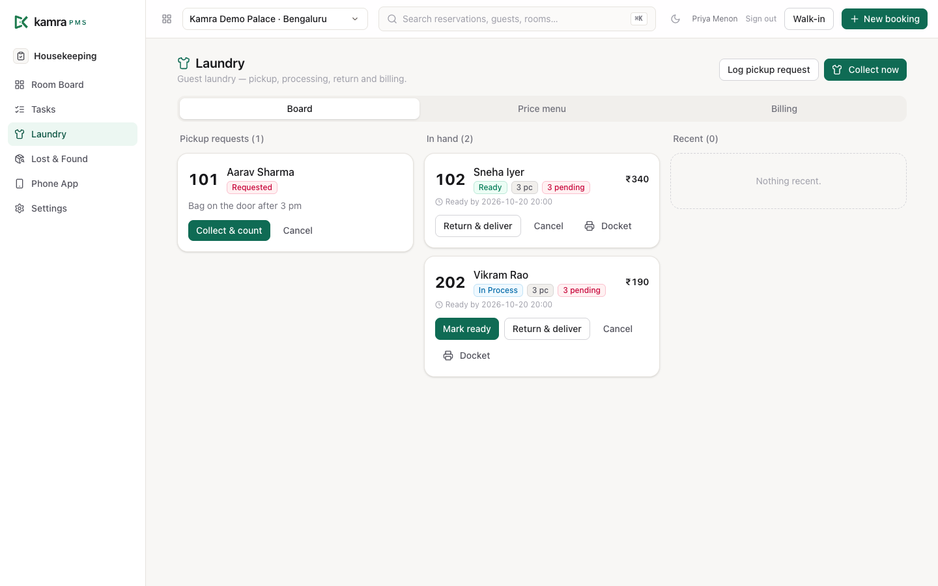Click the search magnifier icon
Viewport: 938px width, 586px height.
tap(392, 19)
